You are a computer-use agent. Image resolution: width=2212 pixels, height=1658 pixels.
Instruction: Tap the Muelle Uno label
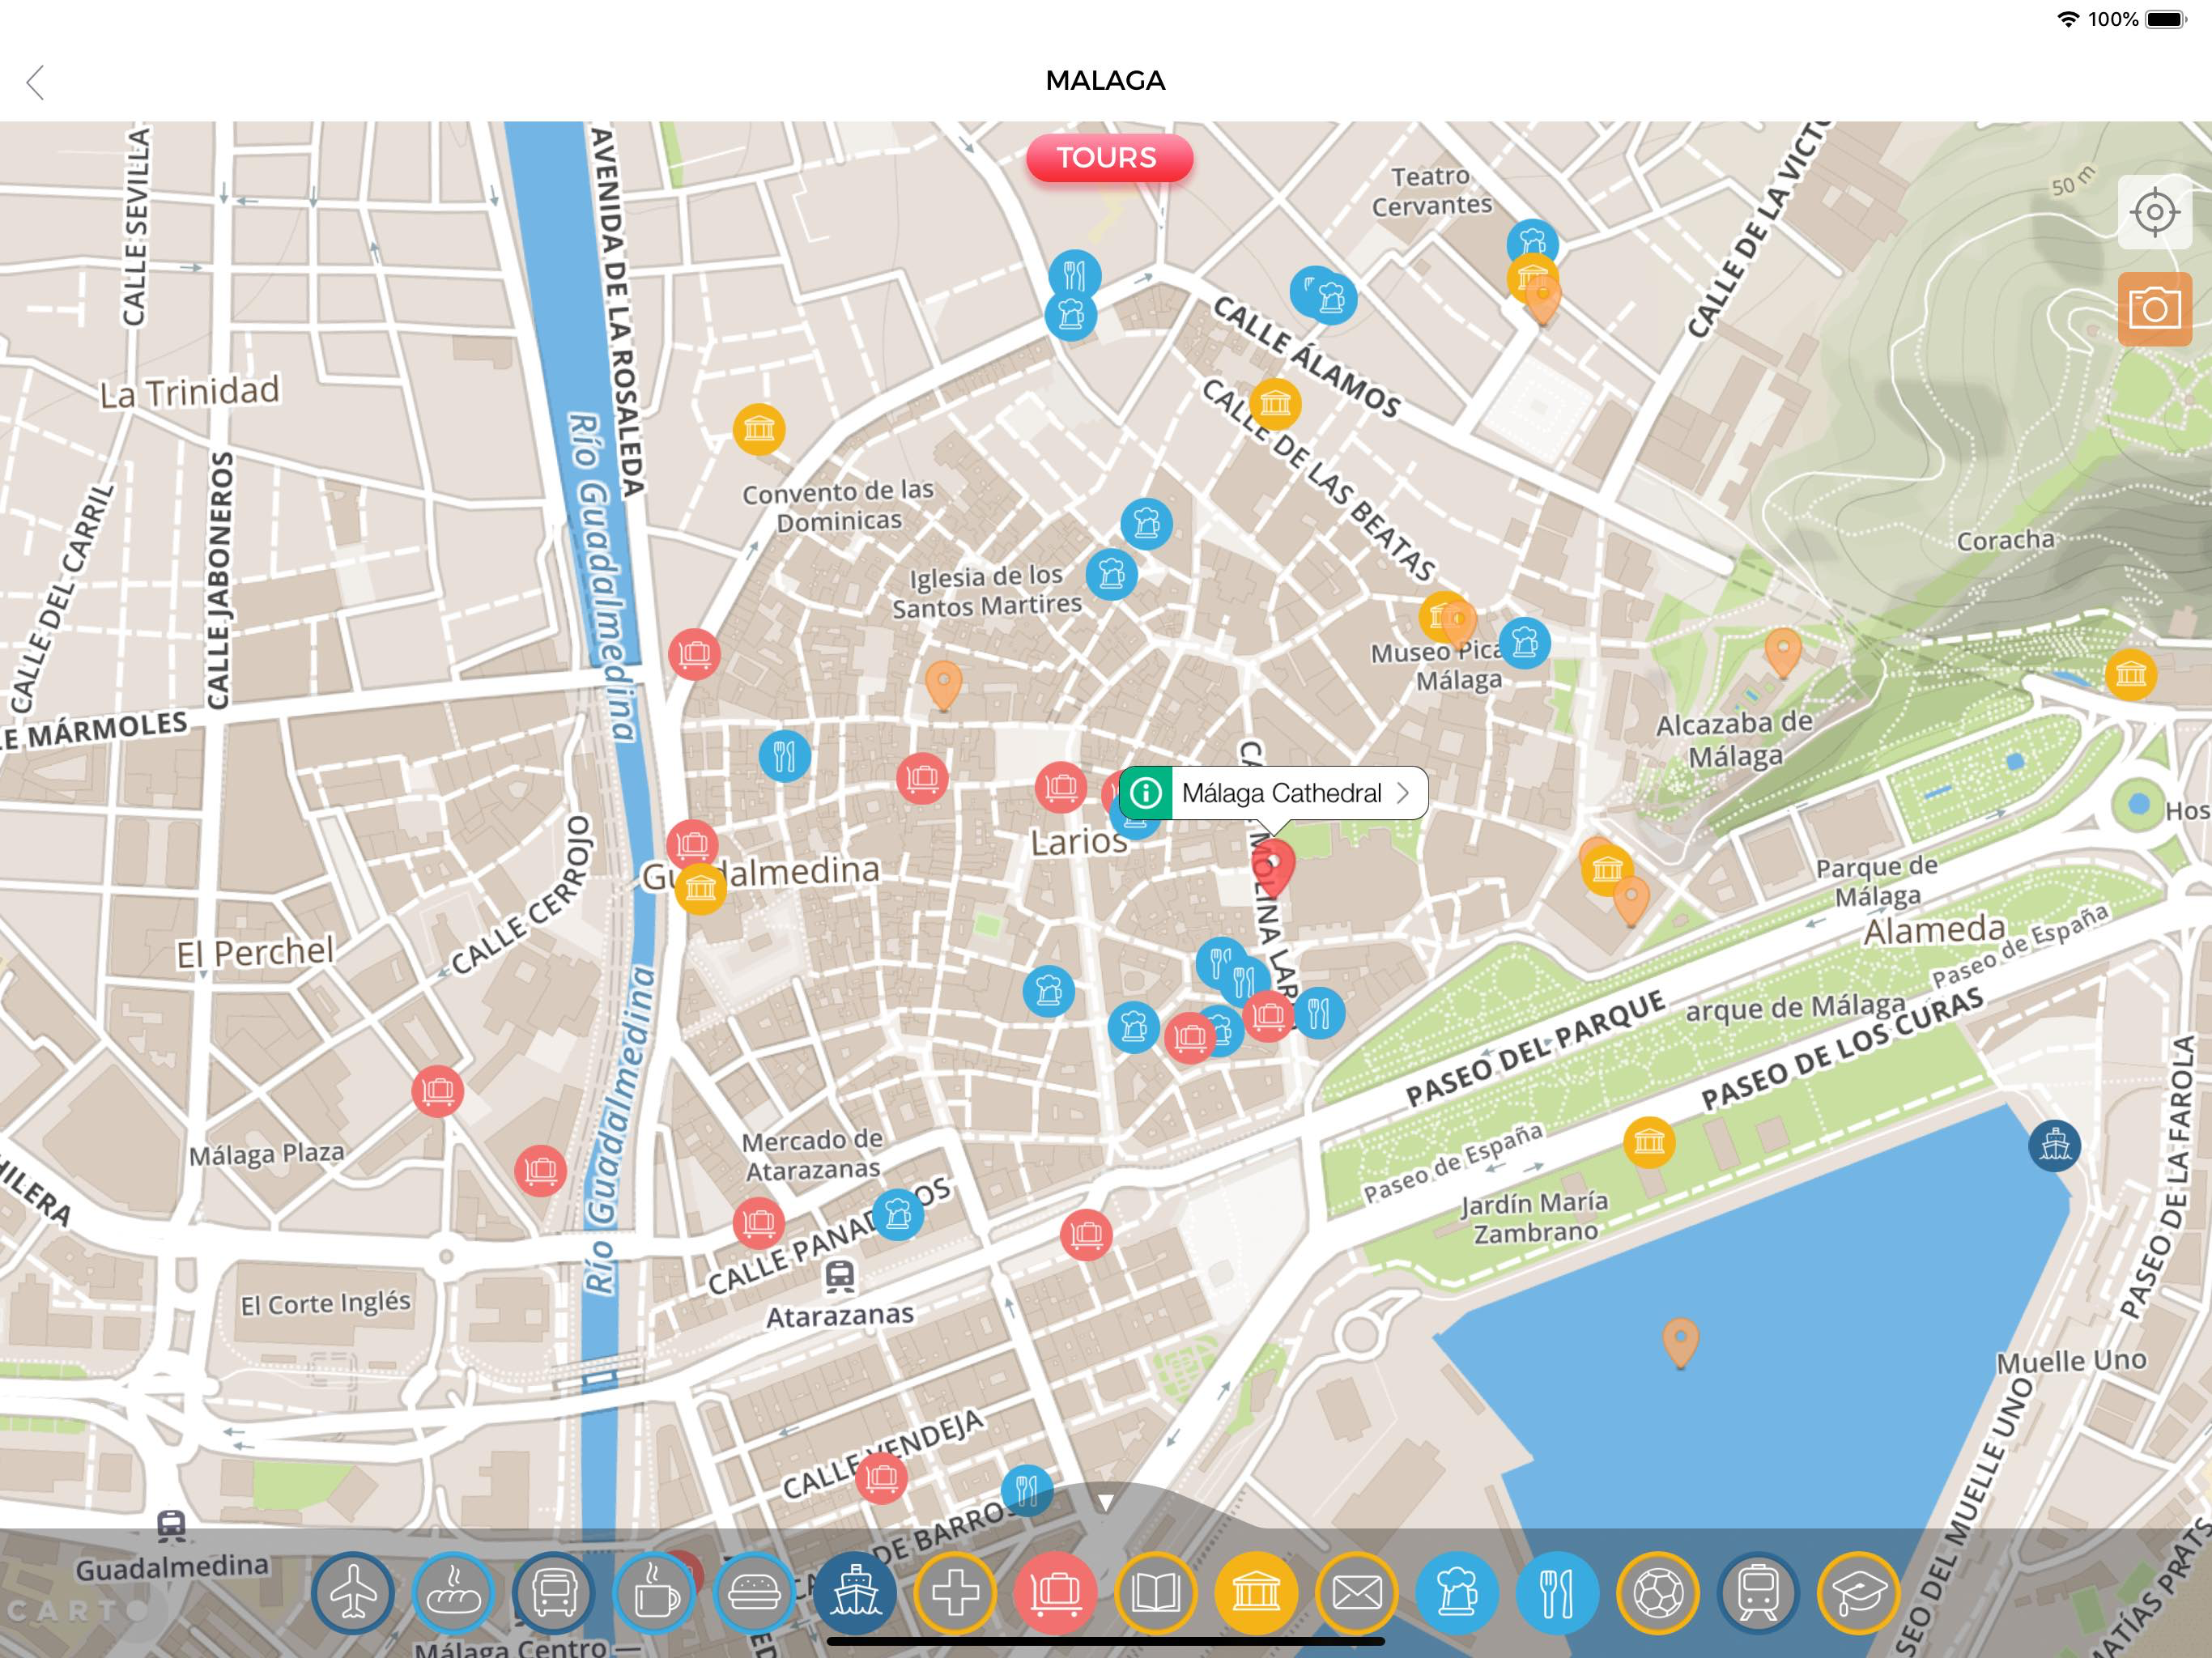pos(2071,1362)
